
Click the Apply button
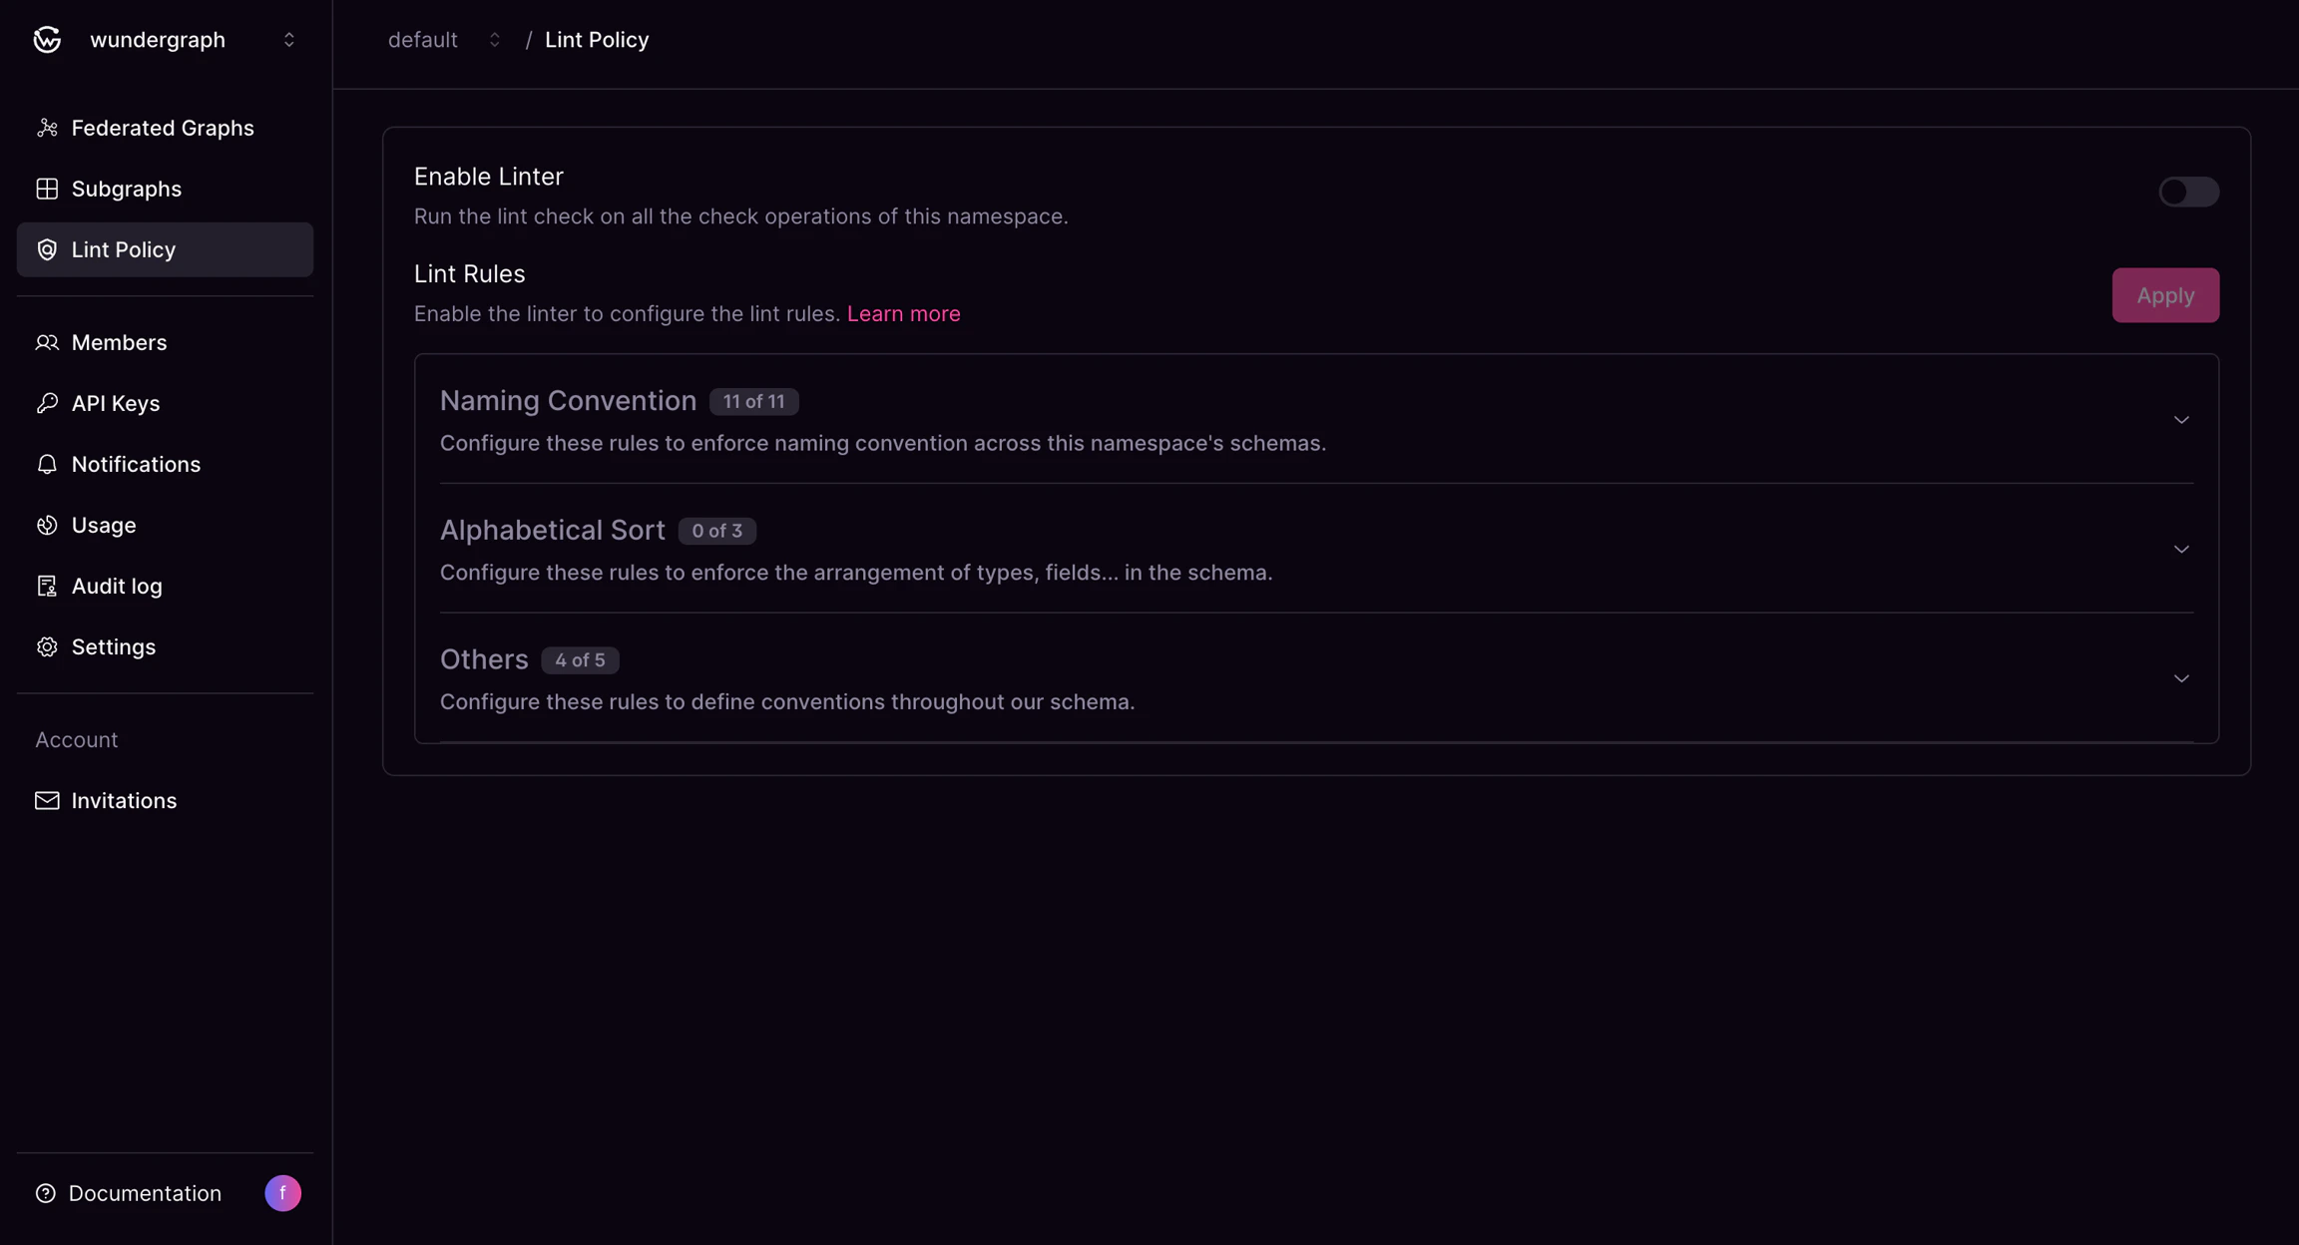2164,294
